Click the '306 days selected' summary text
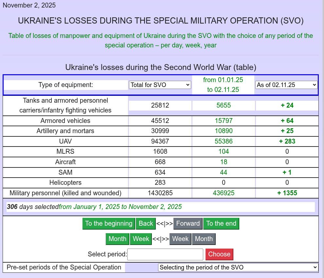 tap(33, 207)
